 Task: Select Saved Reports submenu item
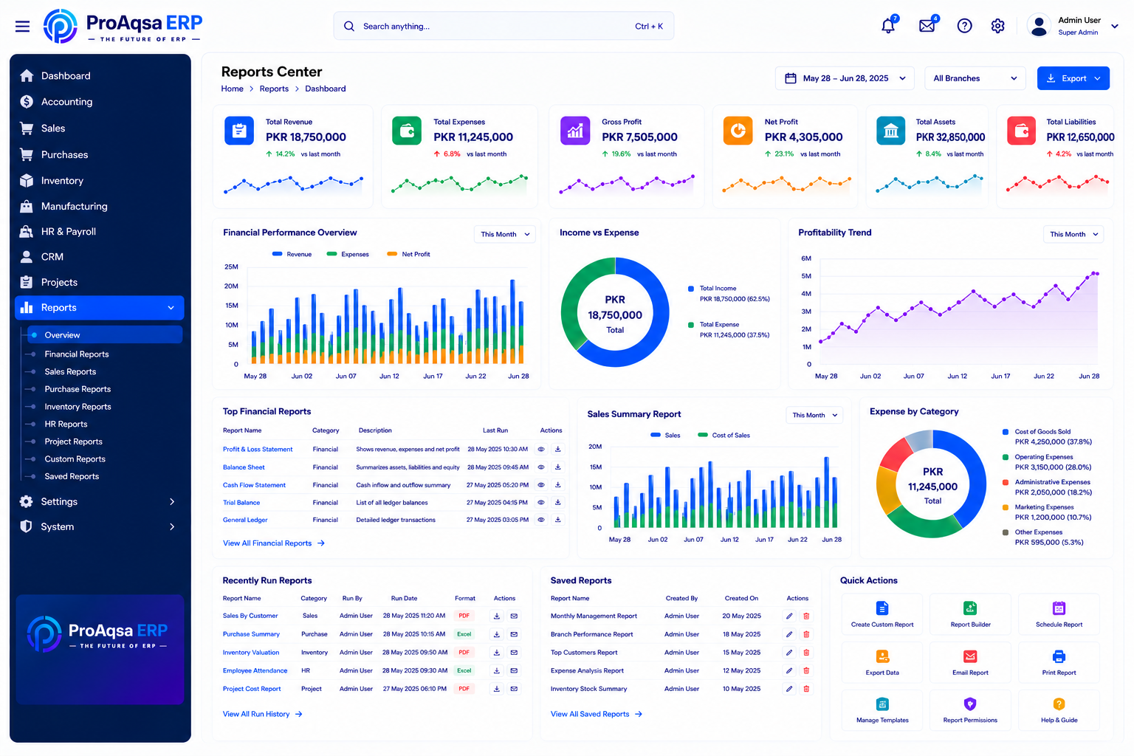click(72, 477)
